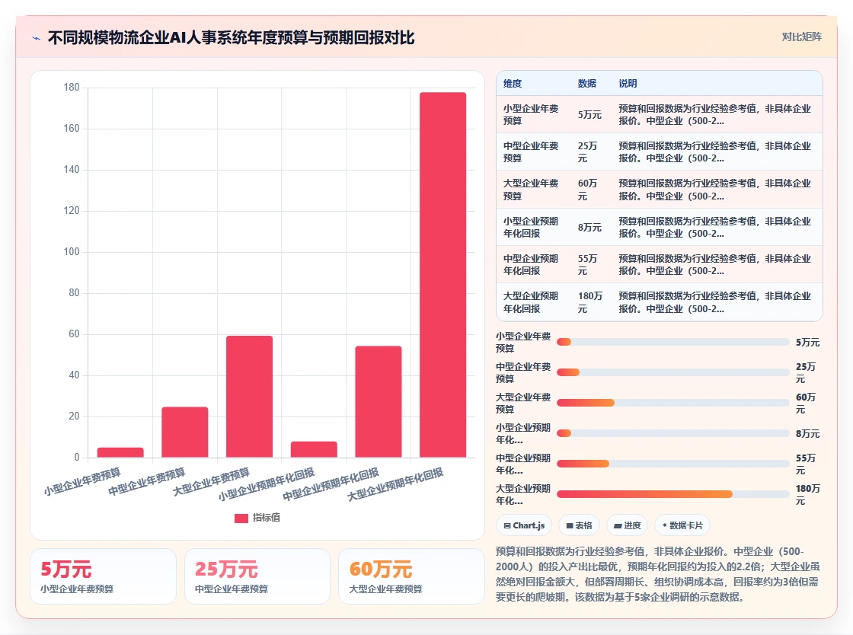Click the 5万元 value in table
This screenshot has width=853, height=635.
pos(589,115)
